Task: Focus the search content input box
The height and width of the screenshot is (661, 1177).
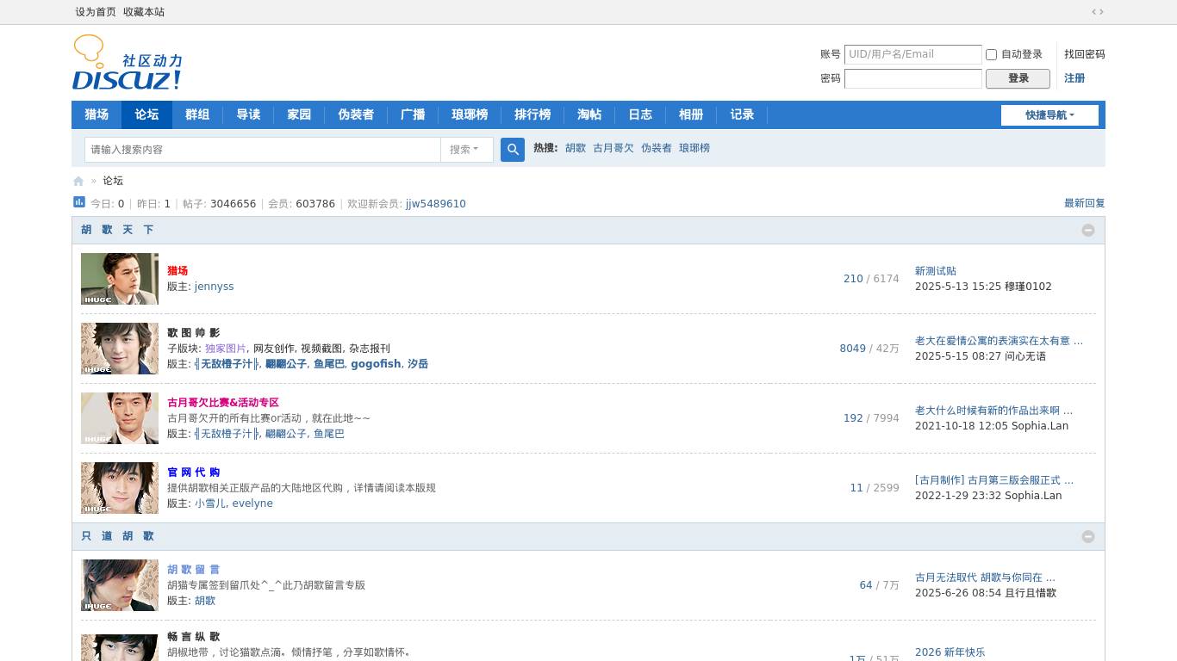Action: click(263, 150)
